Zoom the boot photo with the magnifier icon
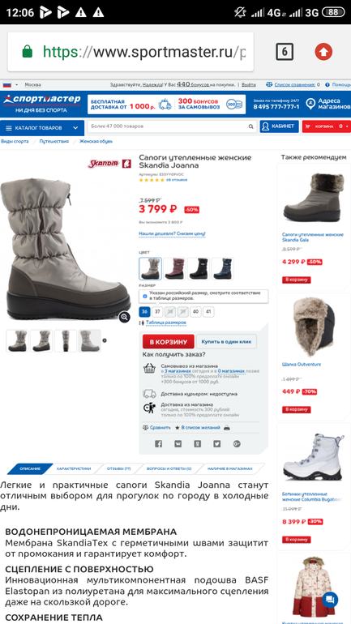 [x=125, y=317]
